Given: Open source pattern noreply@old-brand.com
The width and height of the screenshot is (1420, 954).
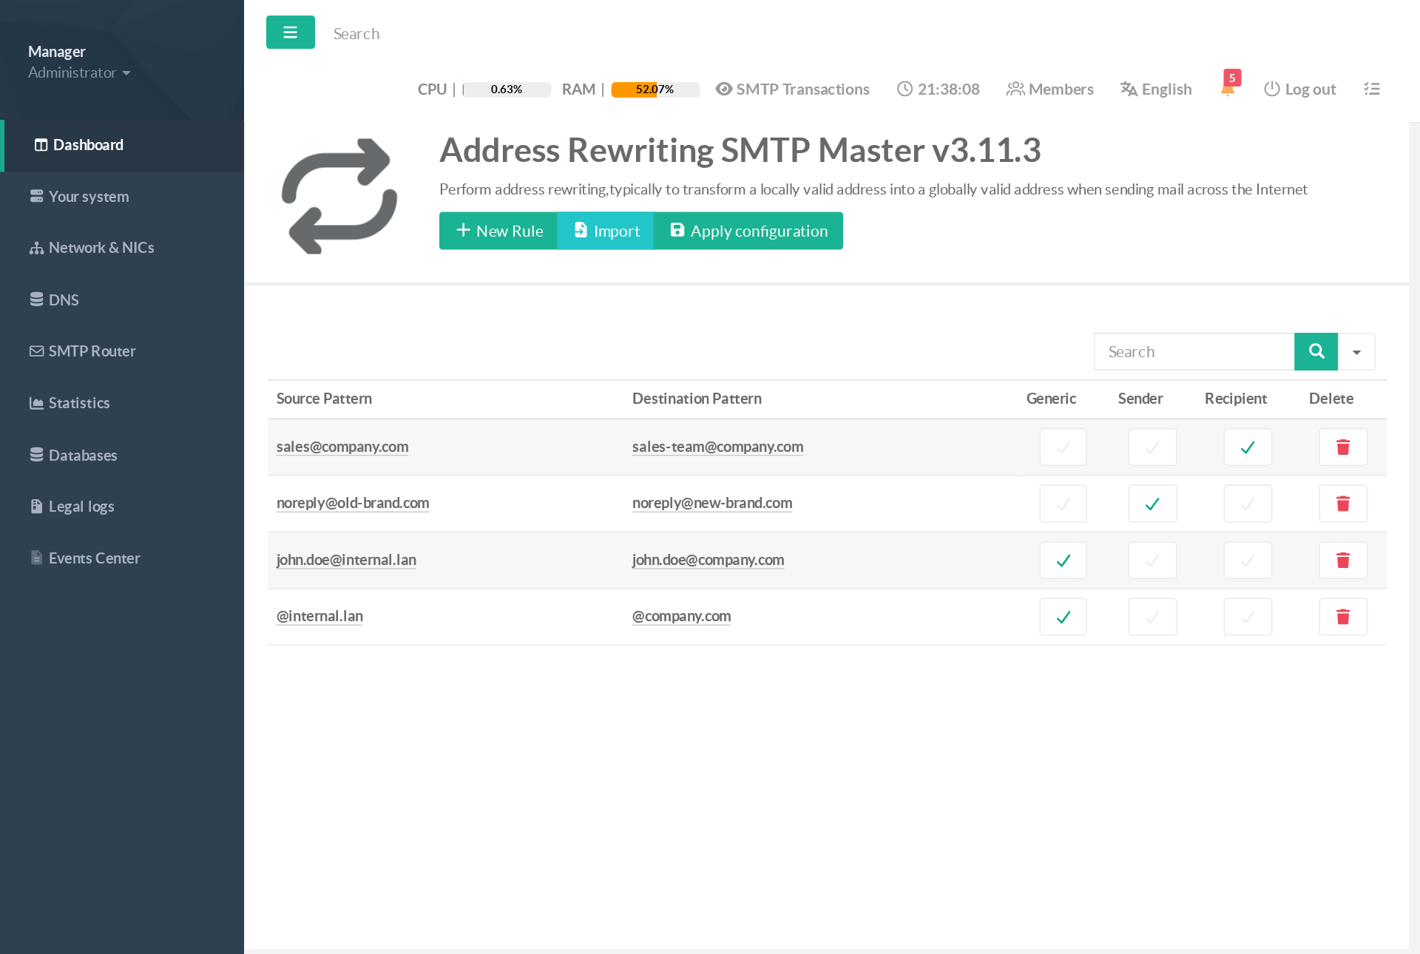Looking at the screenshot, I should coord(353,503).
